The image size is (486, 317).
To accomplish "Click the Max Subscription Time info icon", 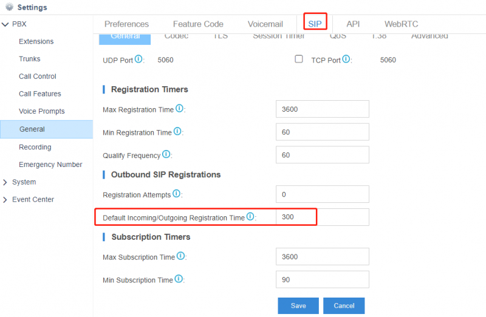I will point(180,256).
